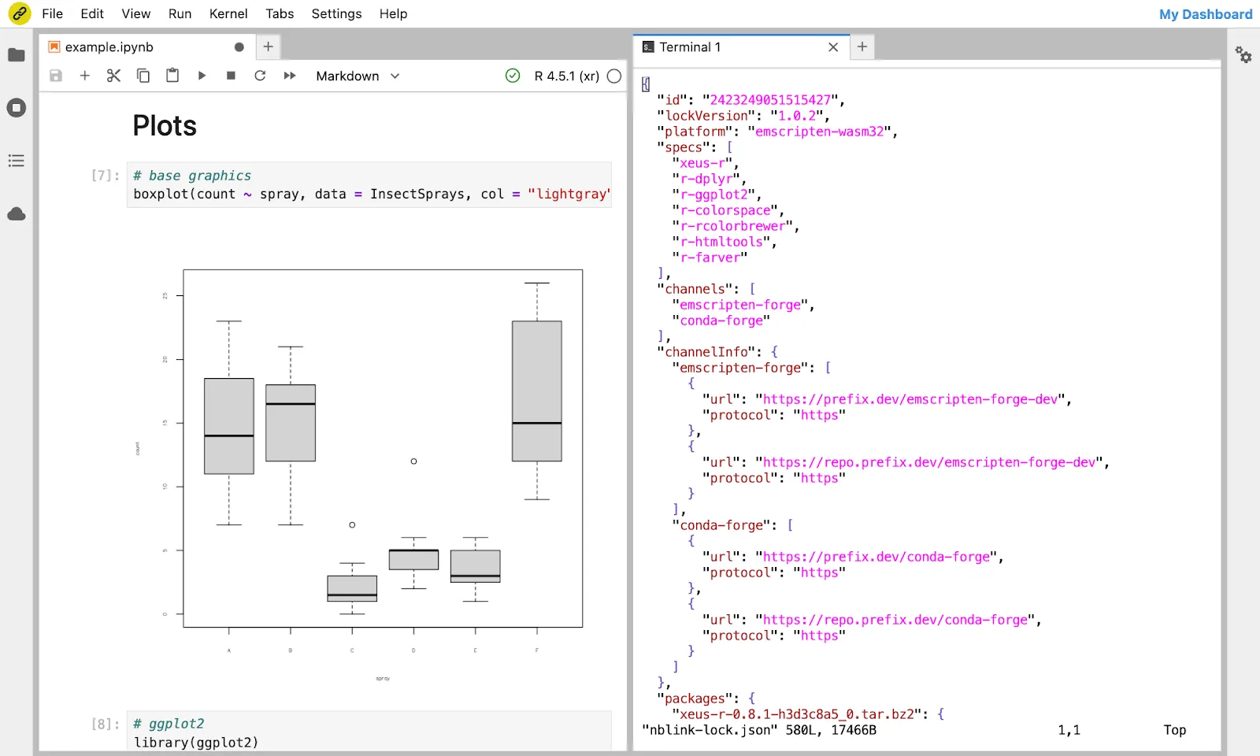
Task: Open the Settings menu
Action: (x=336, y=13)
